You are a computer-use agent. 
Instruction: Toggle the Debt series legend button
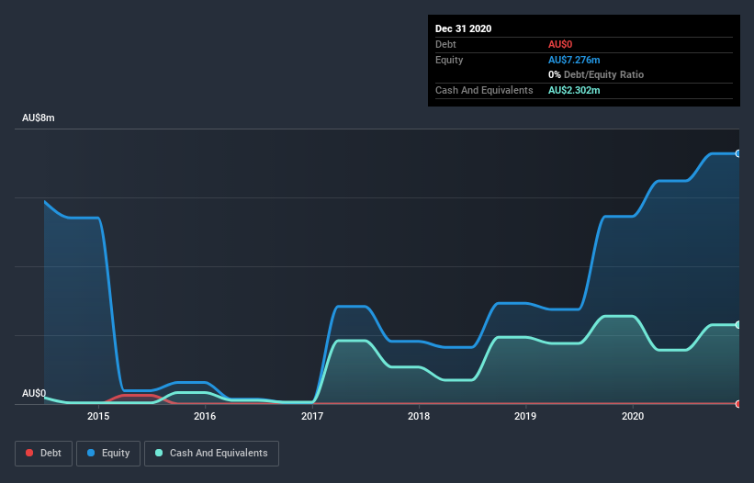click(x=44, y=454)
